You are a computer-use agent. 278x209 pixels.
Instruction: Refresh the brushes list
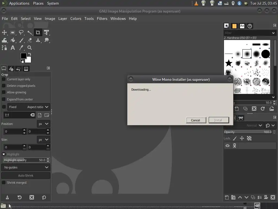pos(263,109)
